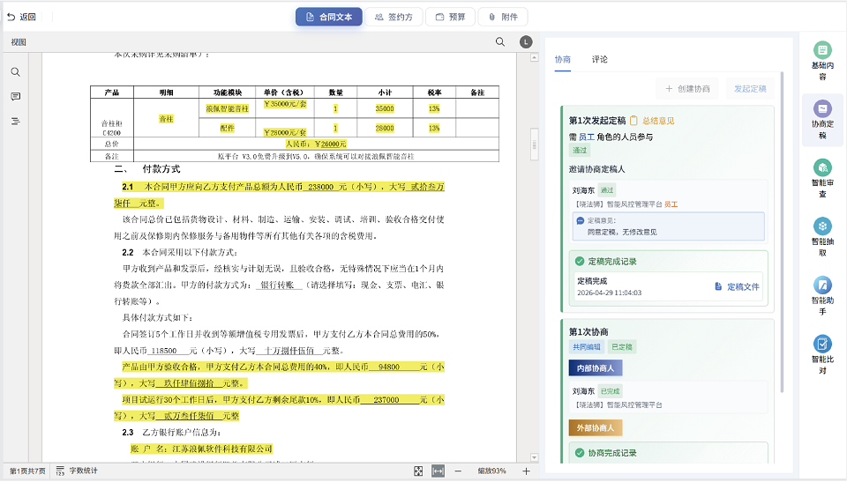Screen dimensions: 847x482
Task: Switch to the 合同文本 tab
Action: [328, 17]
